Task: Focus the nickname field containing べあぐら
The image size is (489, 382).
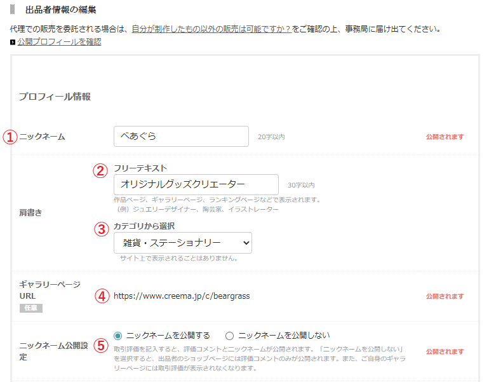Action: tap(181, 136)
